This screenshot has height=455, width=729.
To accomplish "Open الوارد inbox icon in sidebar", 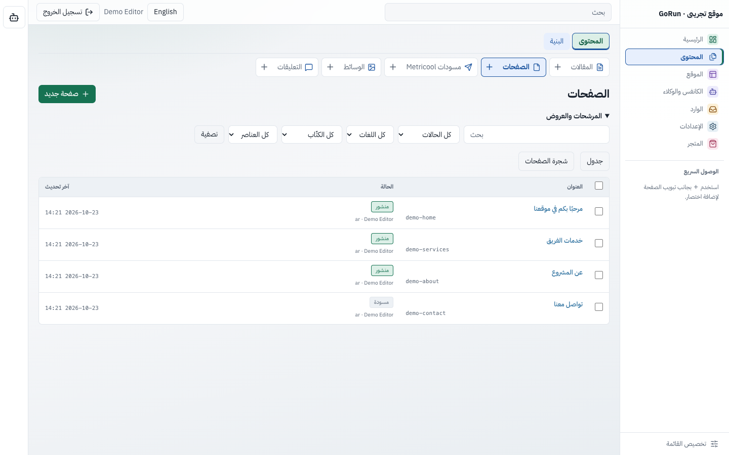I will (x=713, y=109).
